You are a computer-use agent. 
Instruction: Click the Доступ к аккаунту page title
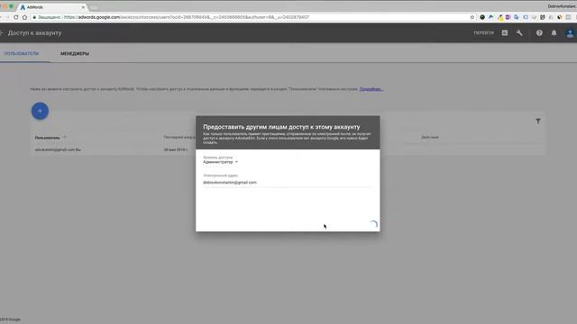[x=34, y=33]
